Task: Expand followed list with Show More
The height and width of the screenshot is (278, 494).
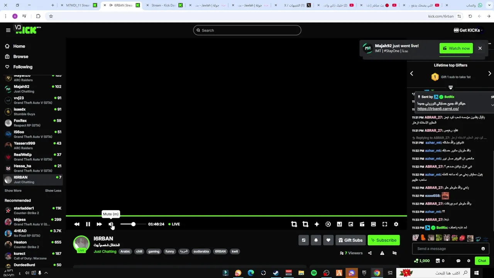Action: (x=13, y=191)
